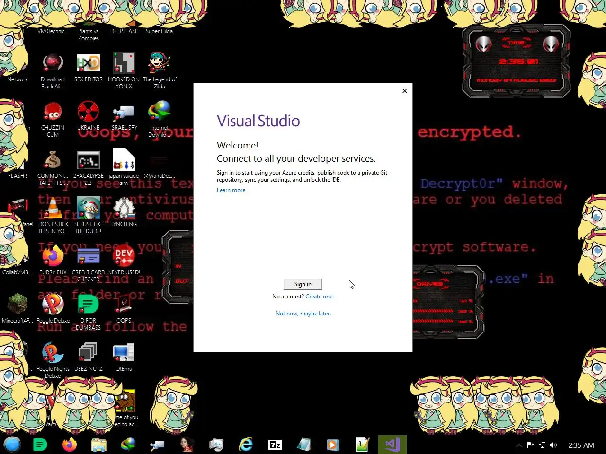Select the Download Black Ali... desktop icon
The image size is (606, 454).
[53, 70]
